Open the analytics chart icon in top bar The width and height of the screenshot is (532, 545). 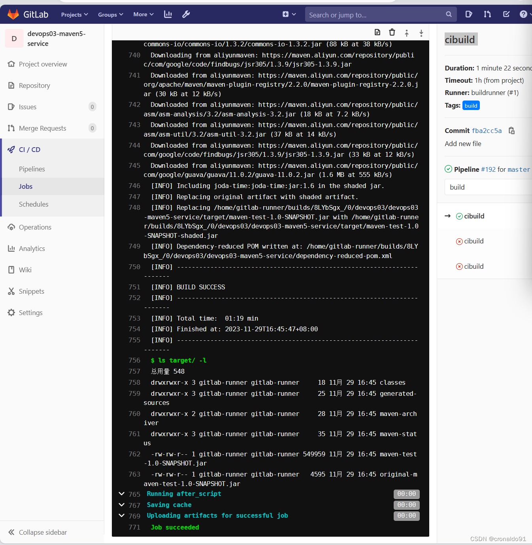pos(168,14)
